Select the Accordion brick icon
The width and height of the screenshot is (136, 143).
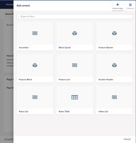pyautogui.click(x=35, y=33)
